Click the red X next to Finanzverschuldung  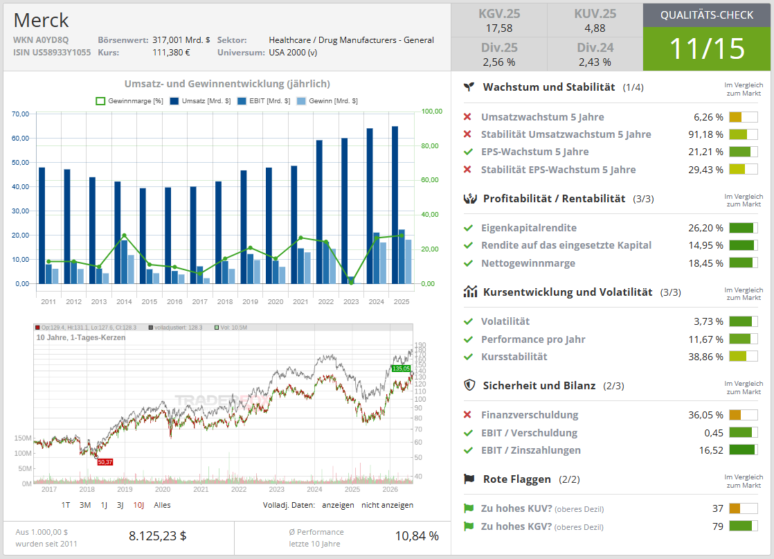point(467,415)
